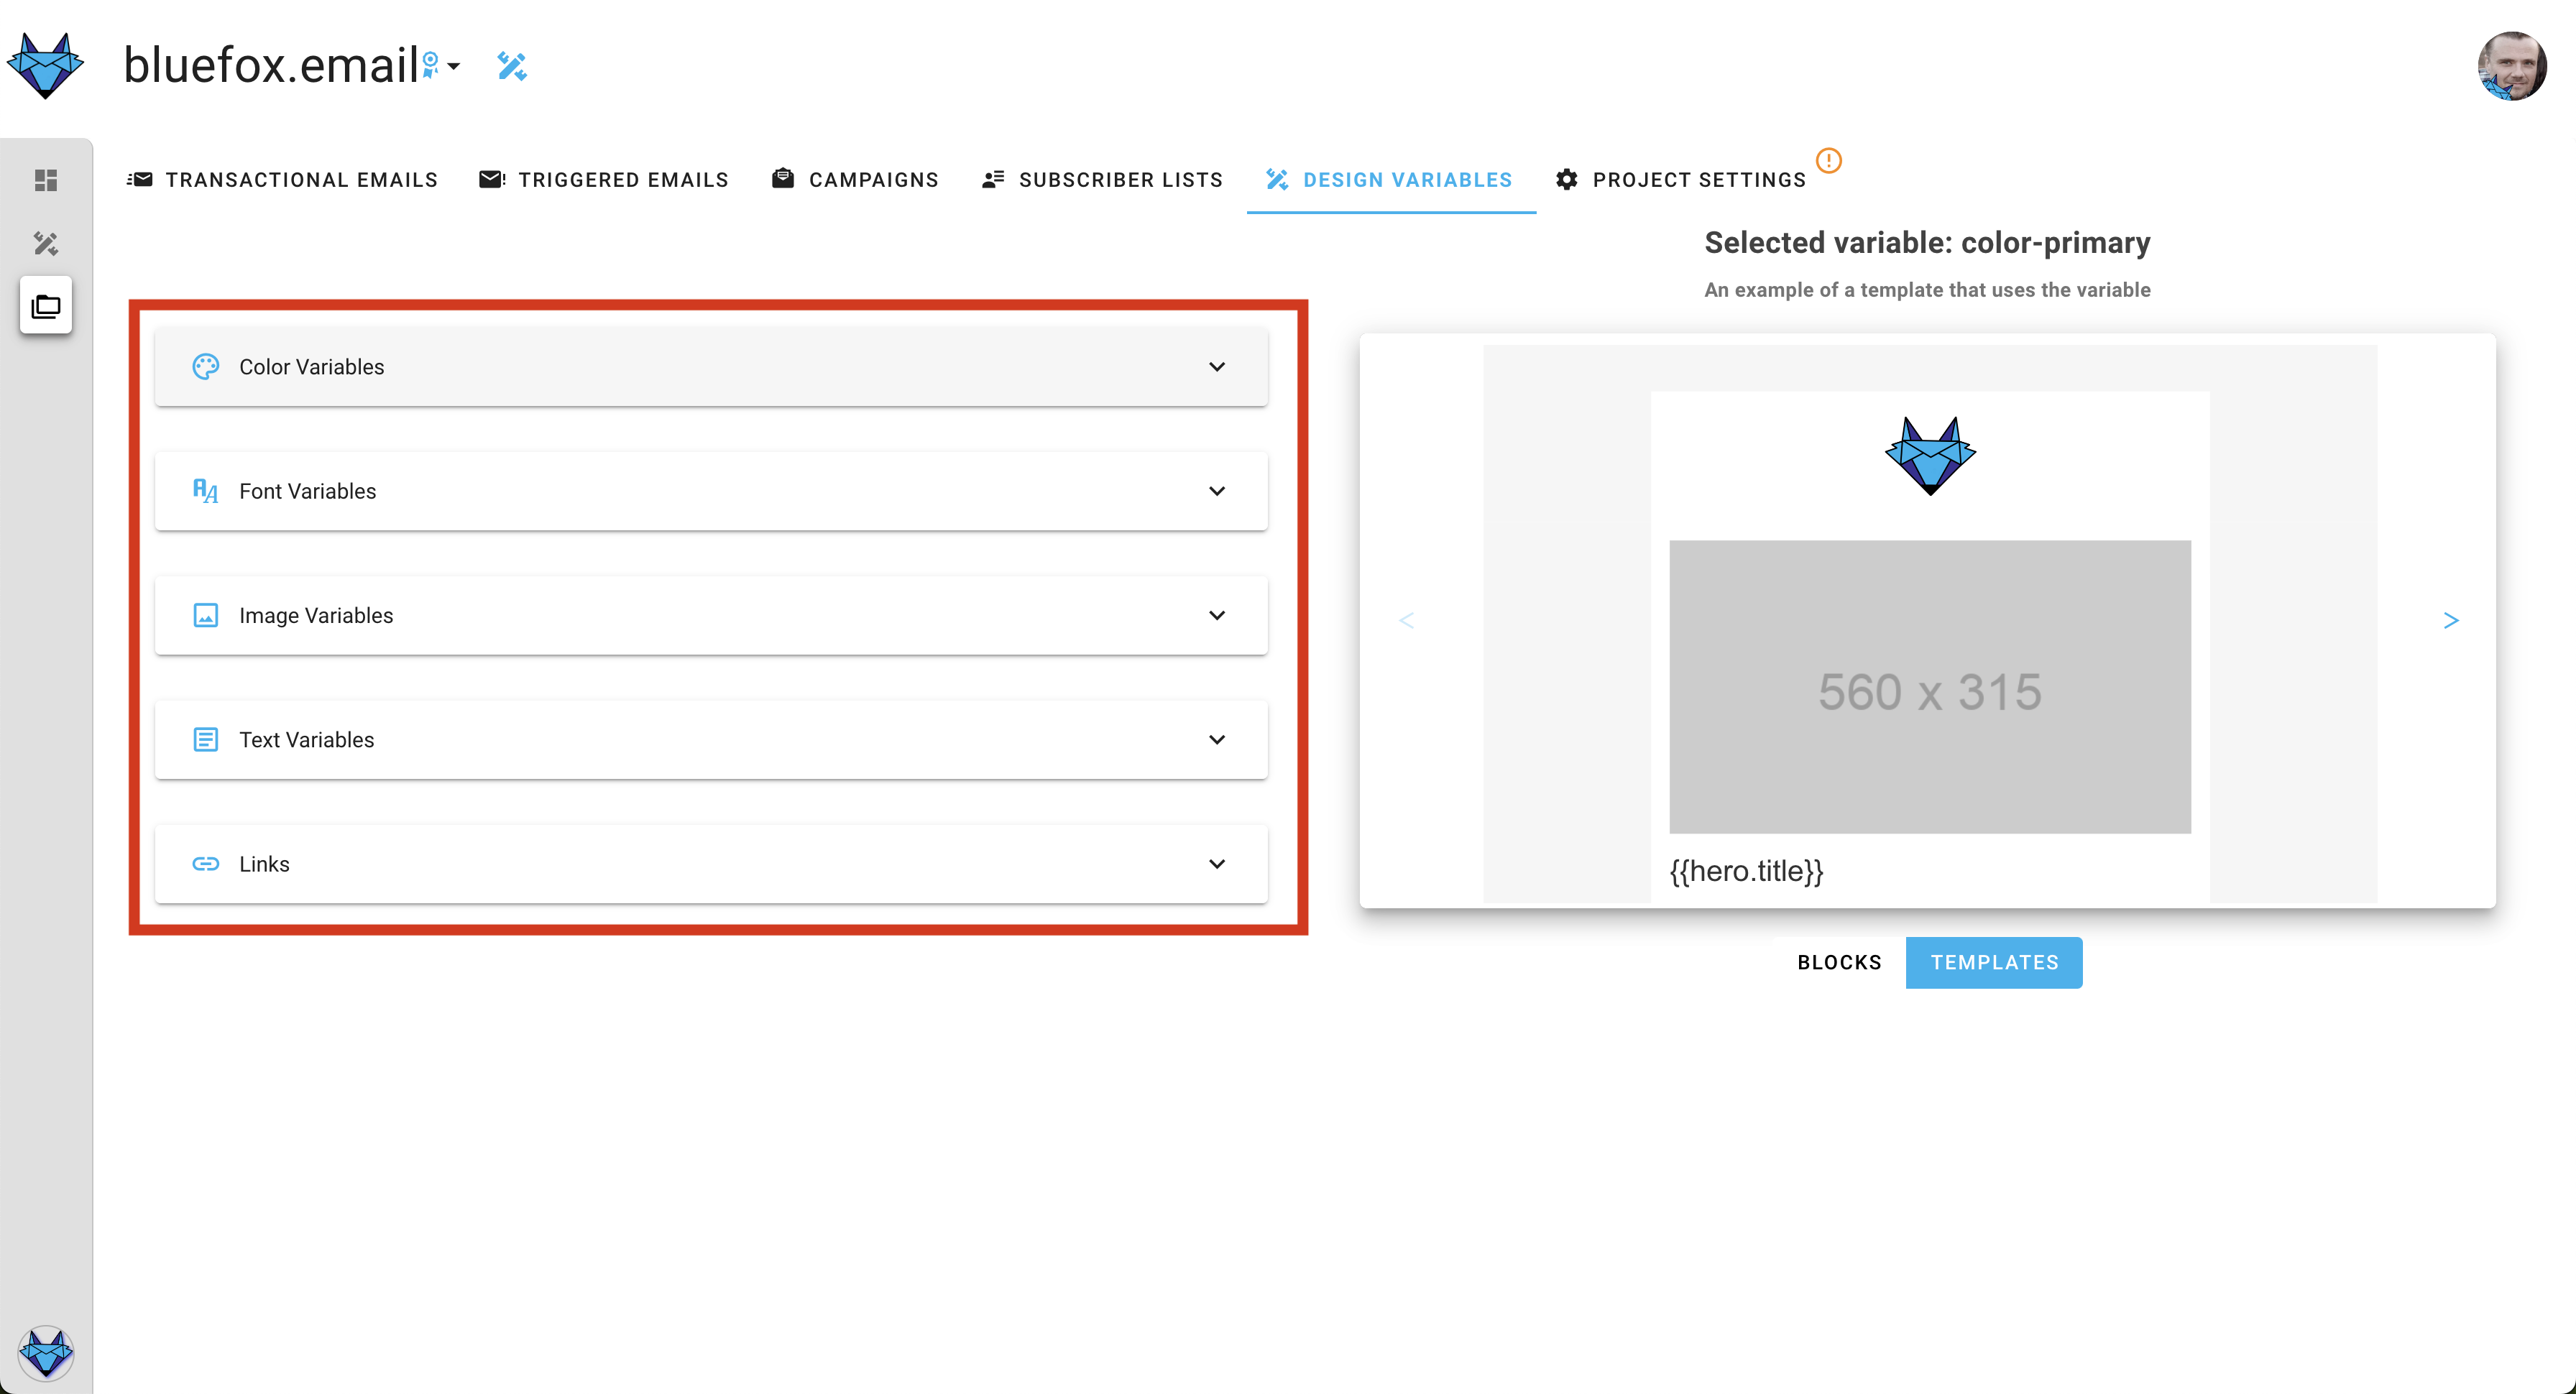This screenshot has width=2576, height=1394.
Task: Click the Color Variables label
Action: (312, 367)
